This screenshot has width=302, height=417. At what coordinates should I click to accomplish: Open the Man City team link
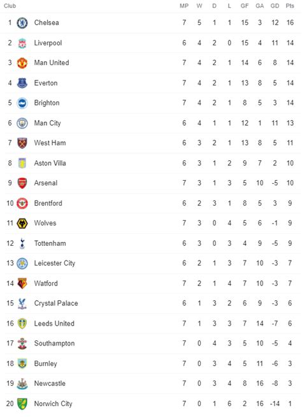click(x=48, y=123)
